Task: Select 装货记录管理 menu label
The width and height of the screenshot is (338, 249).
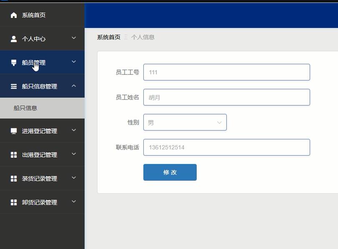Action: coord(40,179)
